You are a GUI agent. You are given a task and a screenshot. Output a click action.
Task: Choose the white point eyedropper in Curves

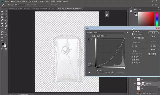[112, 72]
